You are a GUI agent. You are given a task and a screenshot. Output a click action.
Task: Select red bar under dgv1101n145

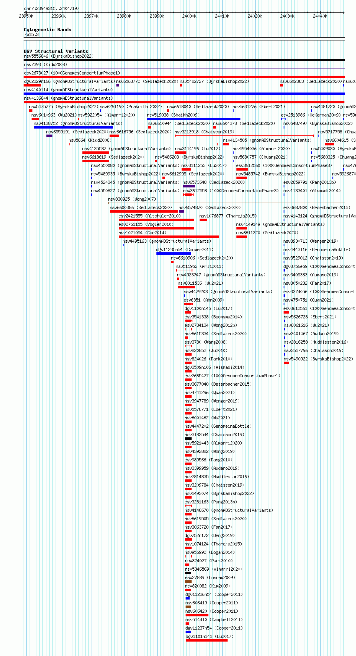pyautogui.click(x=207, y=640)
